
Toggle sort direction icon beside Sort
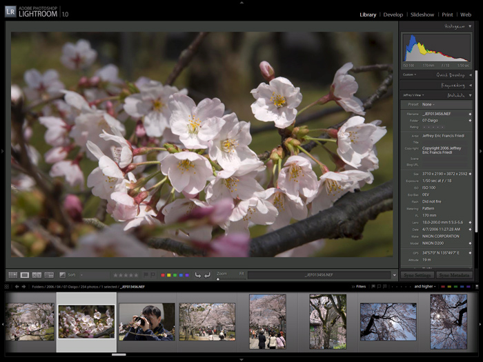pos(62,275)
